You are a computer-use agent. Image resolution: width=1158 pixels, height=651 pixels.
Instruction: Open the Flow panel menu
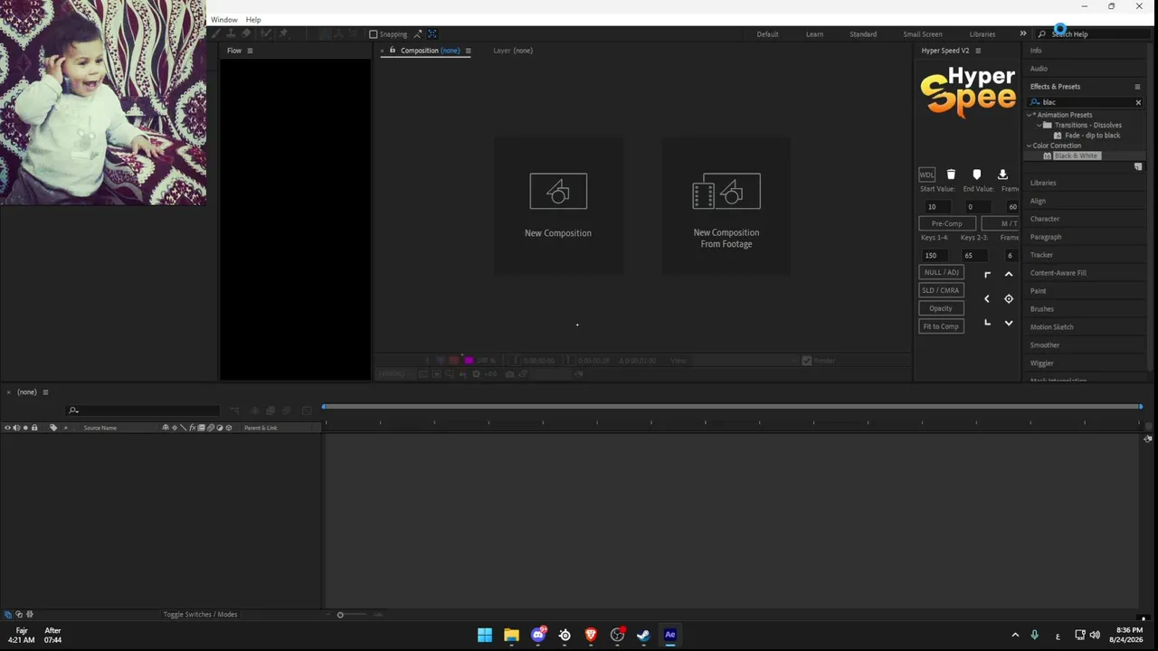[x=250, y=51]
